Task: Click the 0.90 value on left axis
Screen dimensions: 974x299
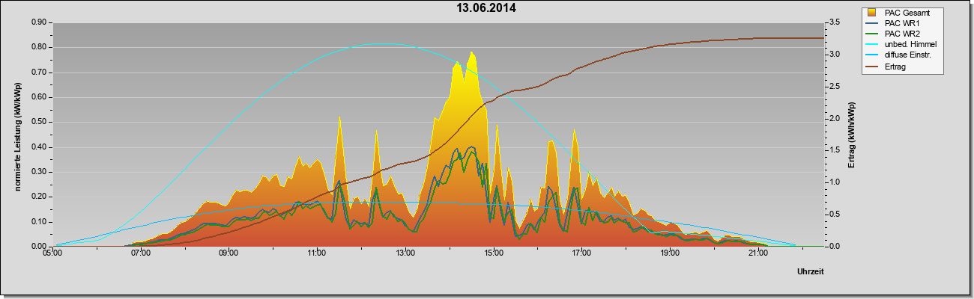Action: (40, 22)
